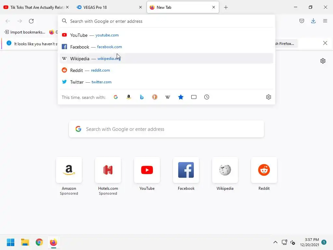
Task: Click Import bookmarks in bookmarks toolbar
Action: pyautogui.click(x=25, y=32)
